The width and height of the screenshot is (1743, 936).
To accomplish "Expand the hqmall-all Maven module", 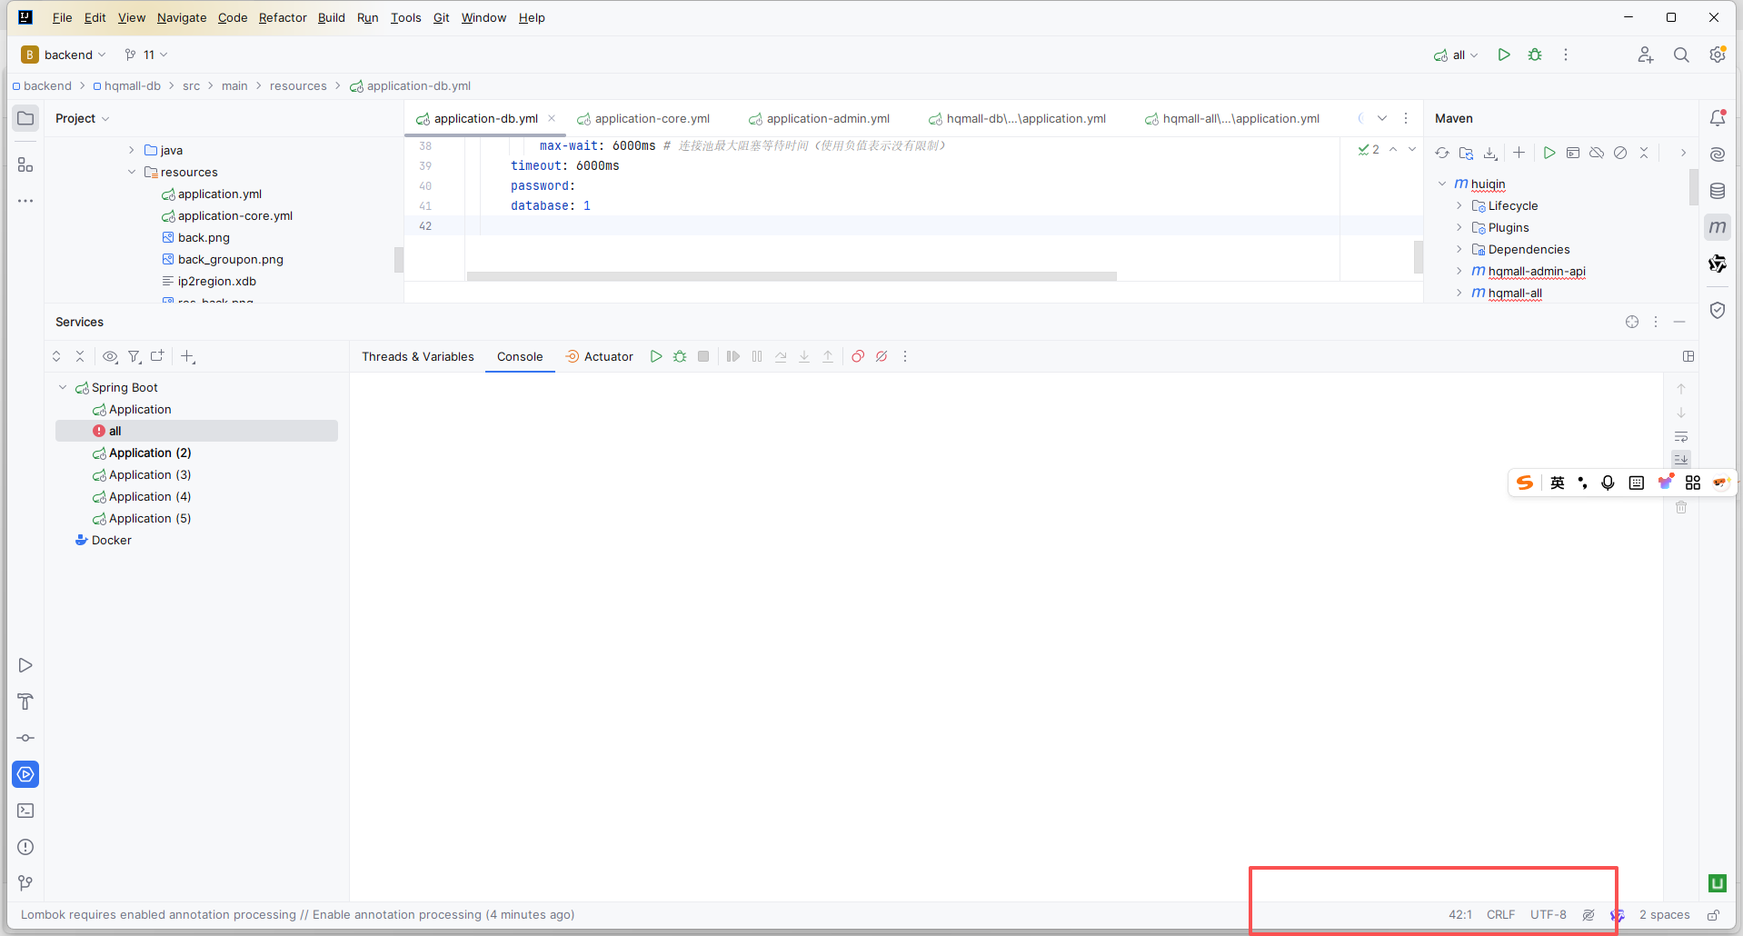I will (x=1460, y=293).
